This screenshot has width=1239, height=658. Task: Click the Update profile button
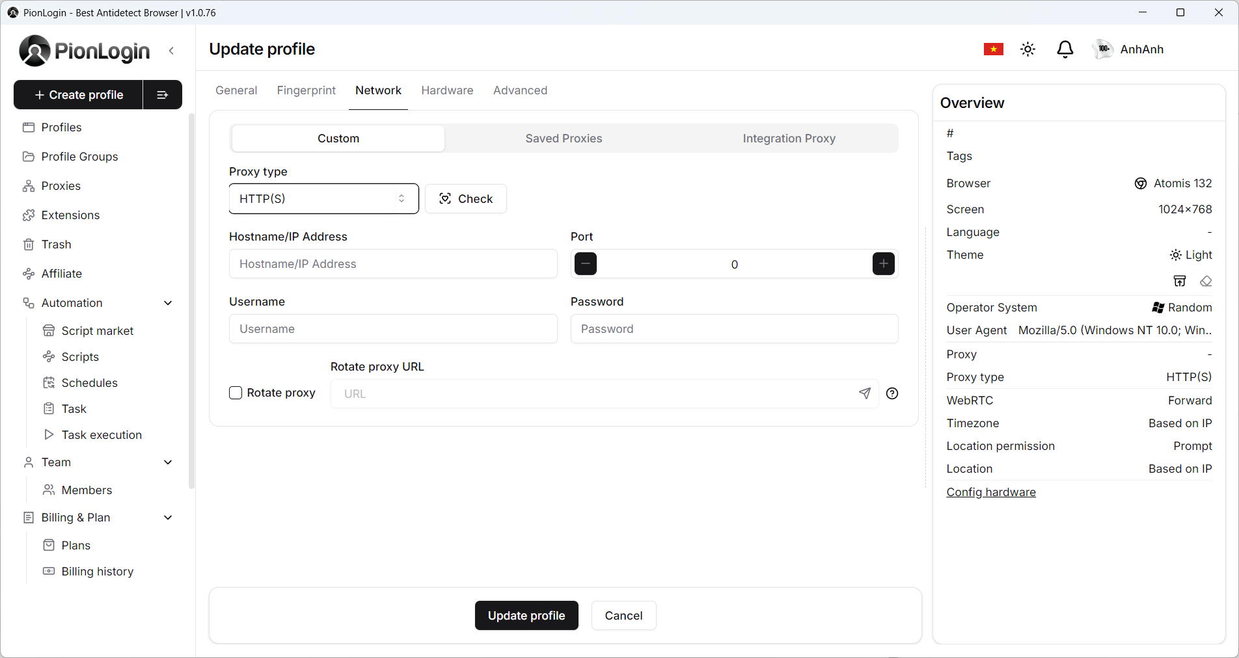pos(526,616)
